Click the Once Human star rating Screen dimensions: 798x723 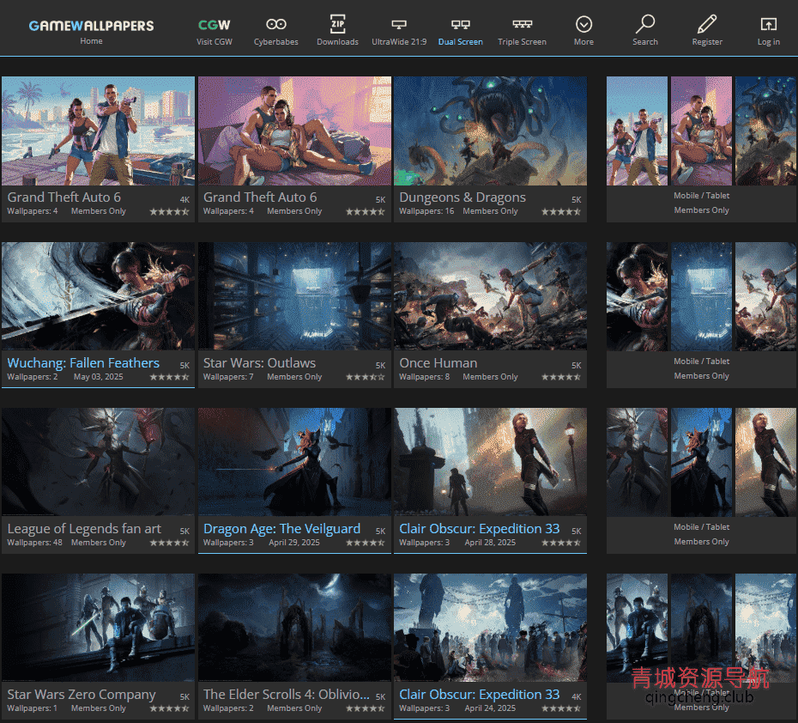coord(561,377)
